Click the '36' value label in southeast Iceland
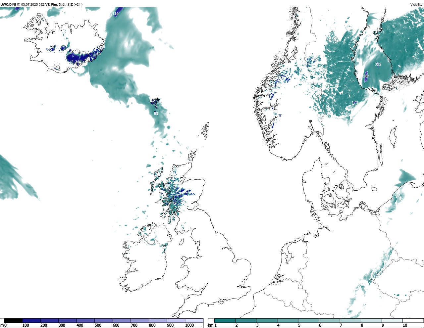Image resolution: width=424 pixels, height=328 pixels. (x=77, y=62)
